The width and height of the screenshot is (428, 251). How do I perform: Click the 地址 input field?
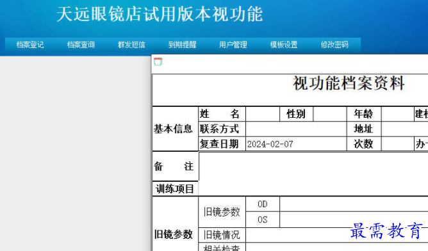coord(405,129)
